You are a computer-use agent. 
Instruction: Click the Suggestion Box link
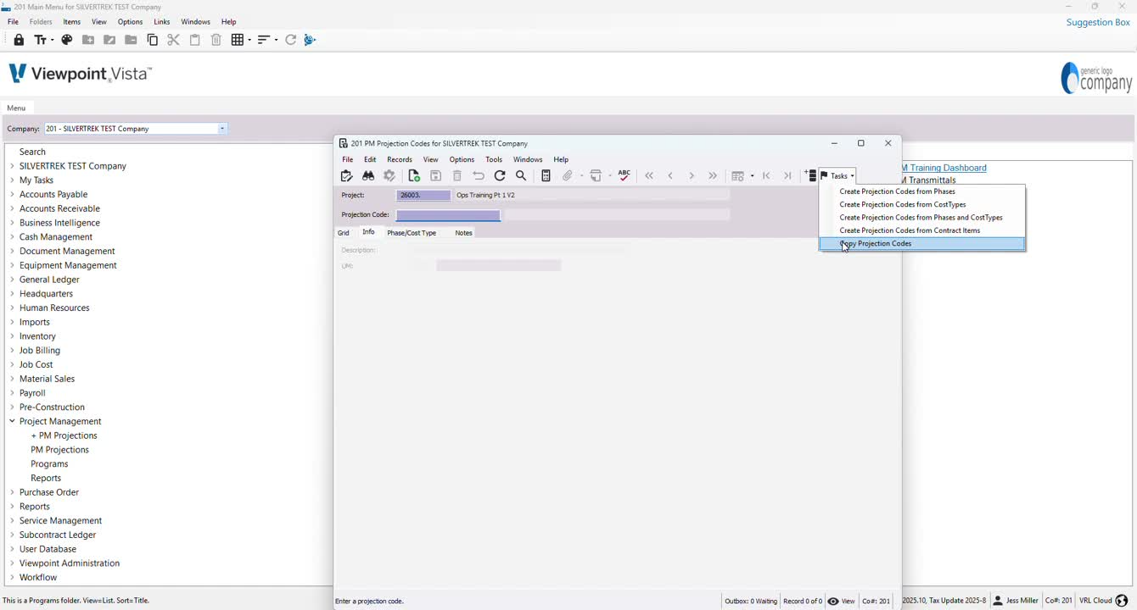point(1098,22)
